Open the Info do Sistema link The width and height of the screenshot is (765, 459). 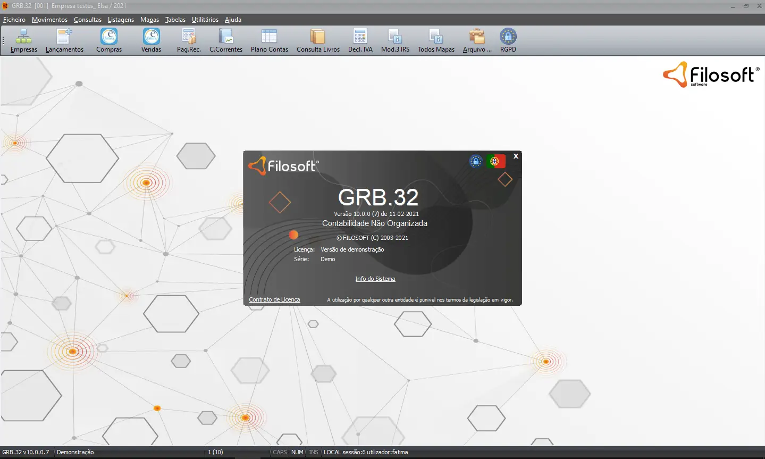(375, 279)
